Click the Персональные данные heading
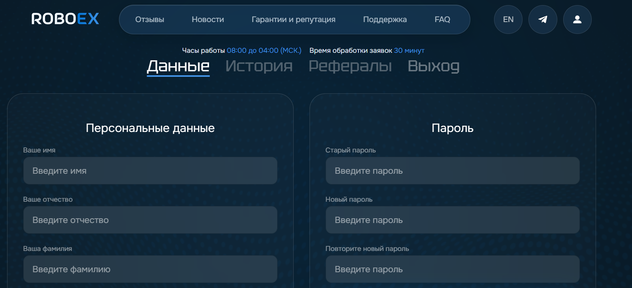The width and height of the screenshot is (632, 288). [x=150, y=128]
